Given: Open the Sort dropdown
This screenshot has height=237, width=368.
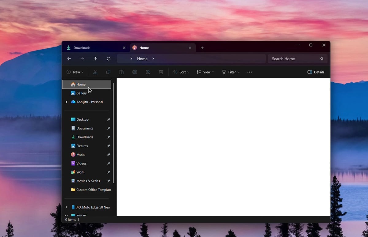Looking at the screenshot, I should pos(181,72).
